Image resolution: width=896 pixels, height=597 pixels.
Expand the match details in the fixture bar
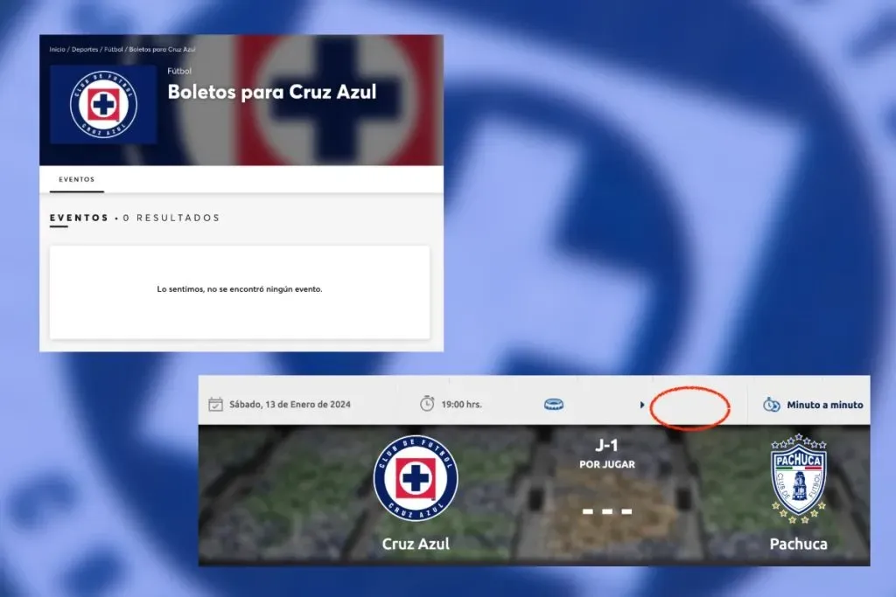640,404
